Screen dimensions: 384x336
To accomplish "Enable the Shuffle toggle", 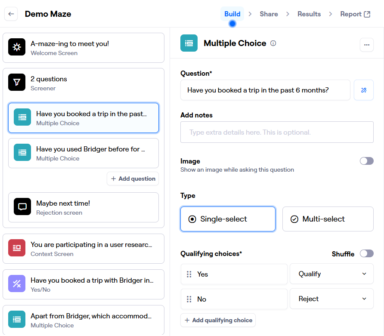I will (x=366, y=253).
